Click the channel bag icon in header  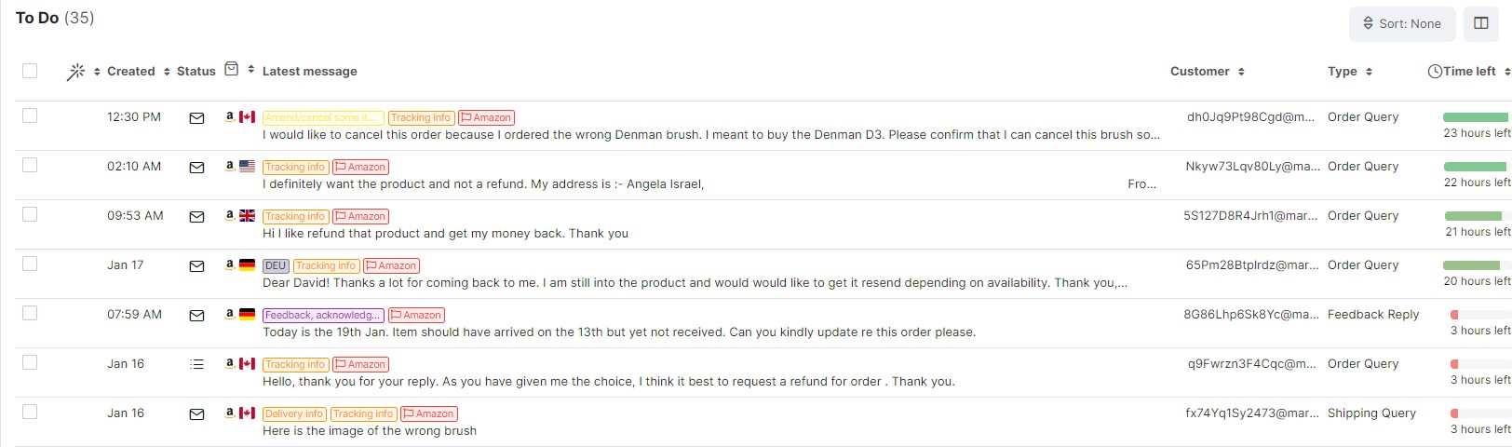[232, 69]
